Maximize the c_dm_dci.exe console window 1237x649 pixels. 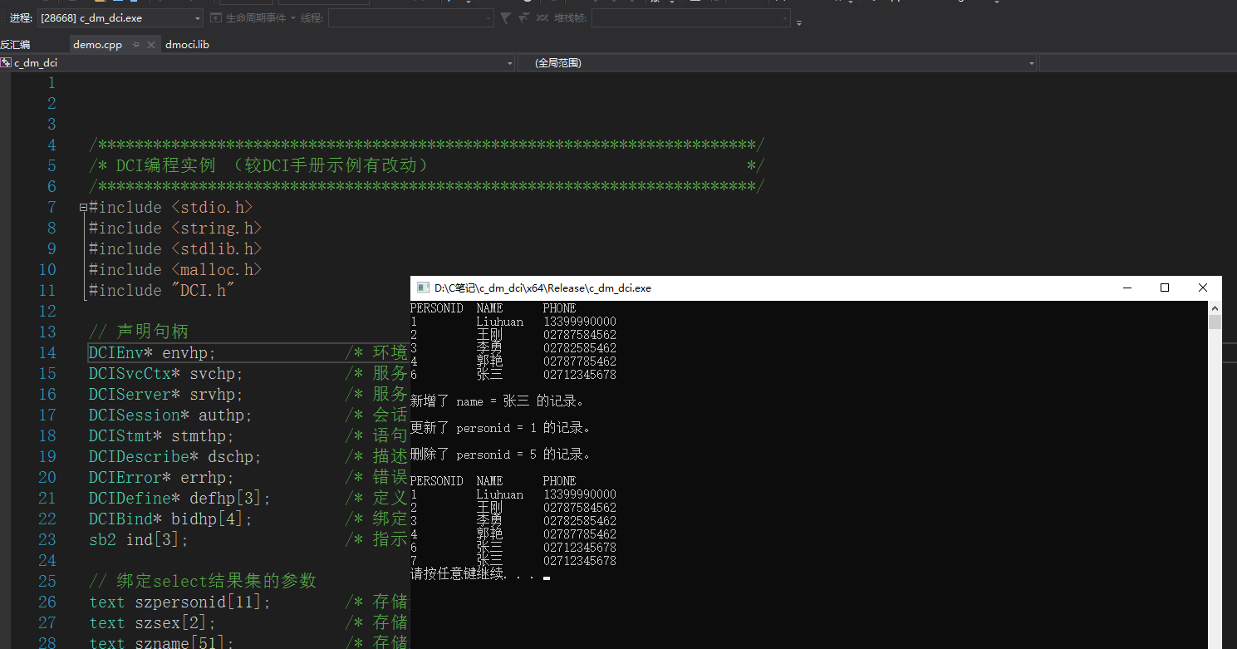pyautogui.click(x=1164, y=287)
